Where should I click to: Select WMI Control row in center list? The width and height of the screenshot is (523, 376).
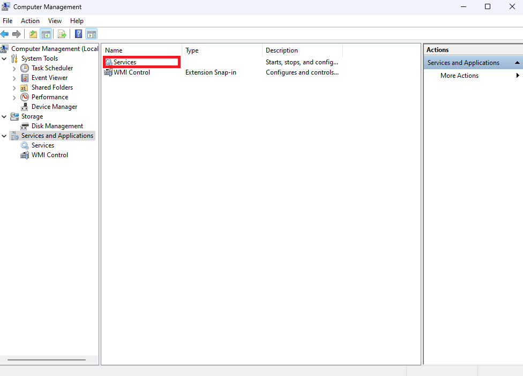(x=131, y=72)
